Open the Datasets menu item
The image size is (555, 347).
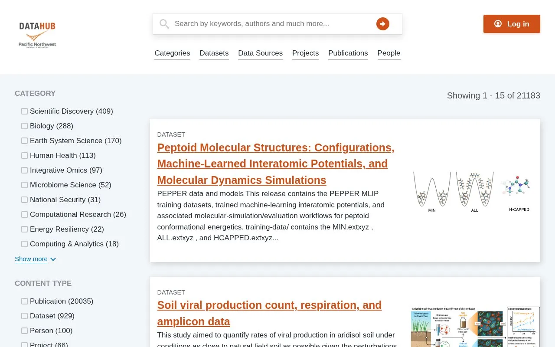point(214,53)
